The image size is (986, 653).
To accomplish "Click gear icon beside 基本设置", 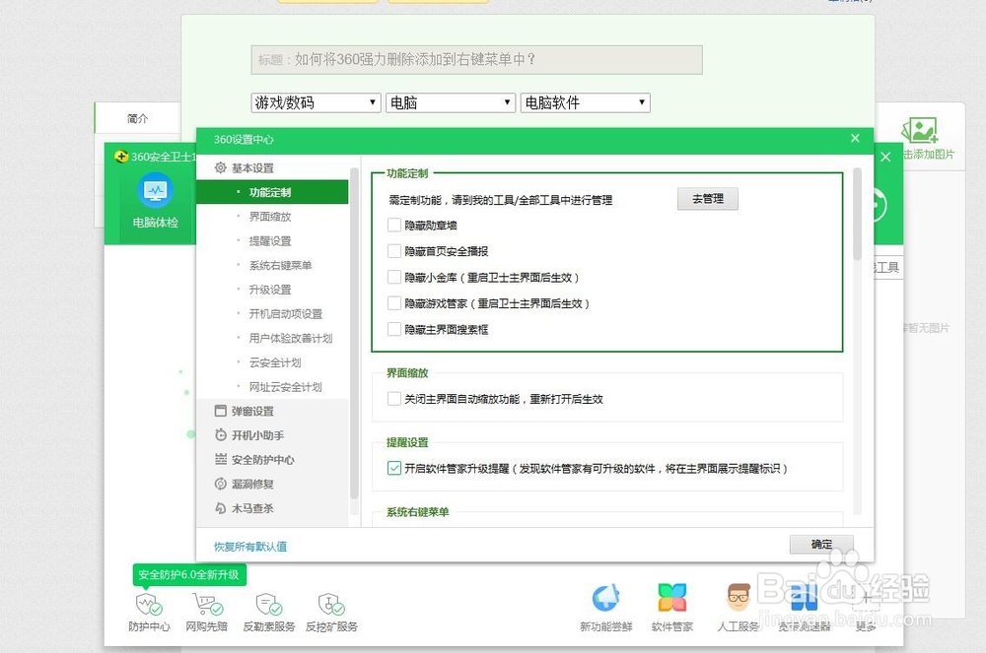I will pyautogui.click(x=220, y=167).
